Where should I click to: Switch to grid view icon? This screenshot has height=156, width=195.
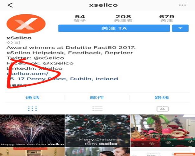click(x=33, y=109)
